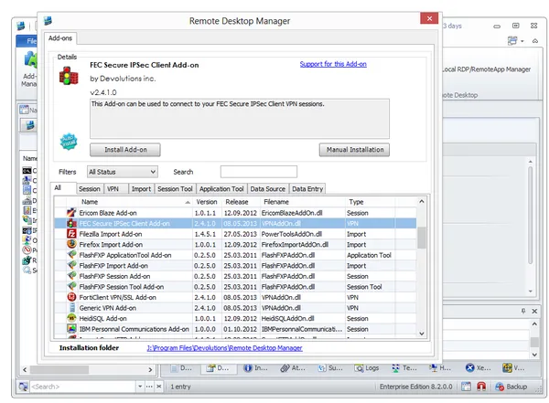Select the FlashFXP Import Add-on row
The width and height of the screenshot is (549, 403).
click(235, 266)
